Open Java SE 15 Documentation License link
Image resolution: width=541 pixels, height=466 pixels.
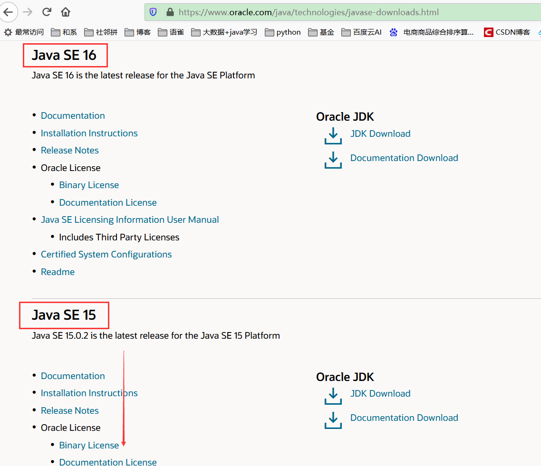pos(107,462)
